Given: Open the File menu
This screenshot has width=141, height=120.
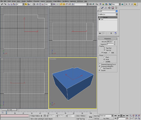Looking at the screenshot, I should coord(2,1).
